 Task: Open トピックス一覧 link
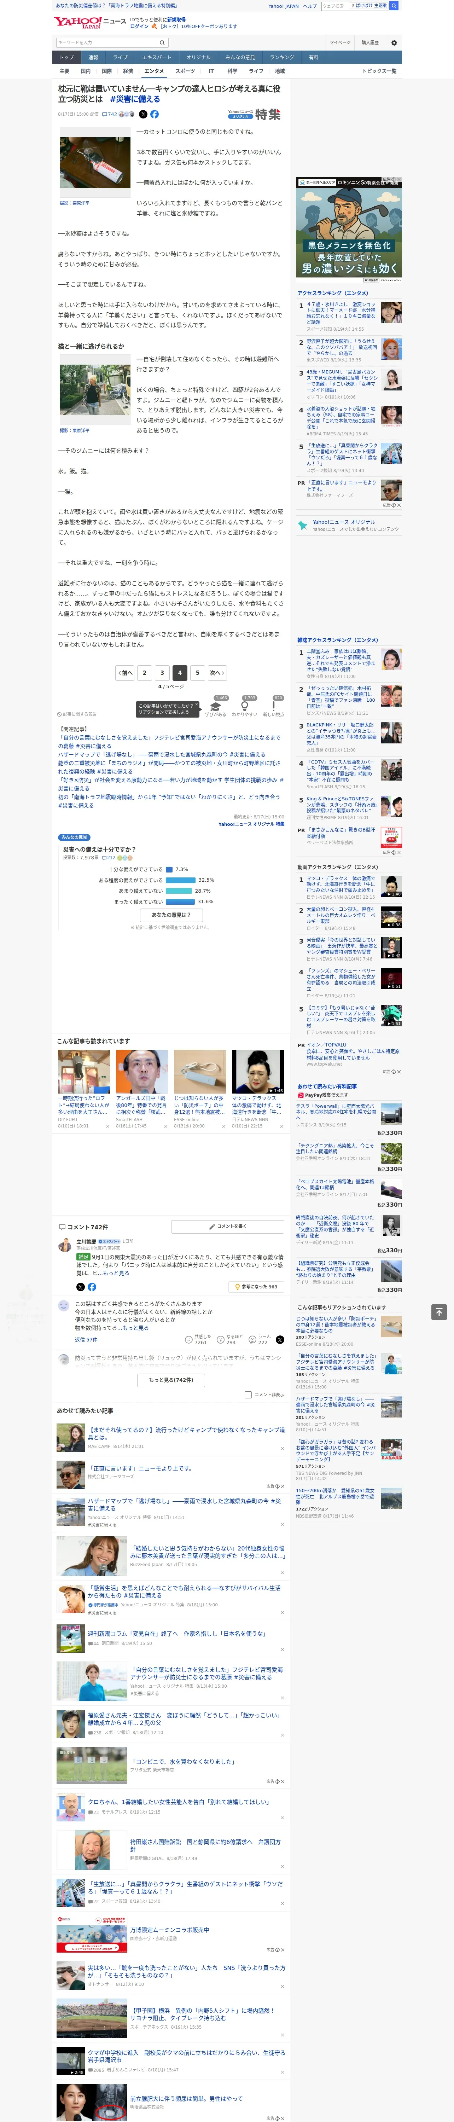(x=379, y=71)
